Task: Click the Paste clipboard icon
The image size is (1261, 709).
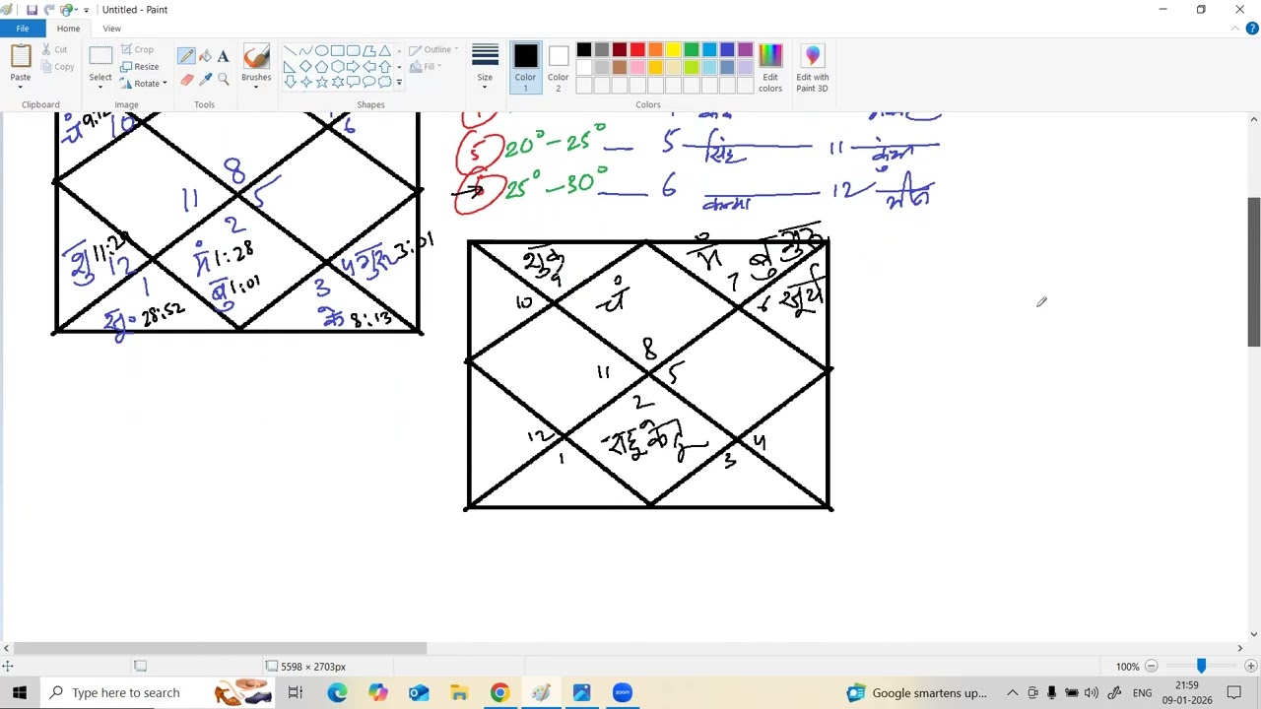Action: [x=21, y=57]
